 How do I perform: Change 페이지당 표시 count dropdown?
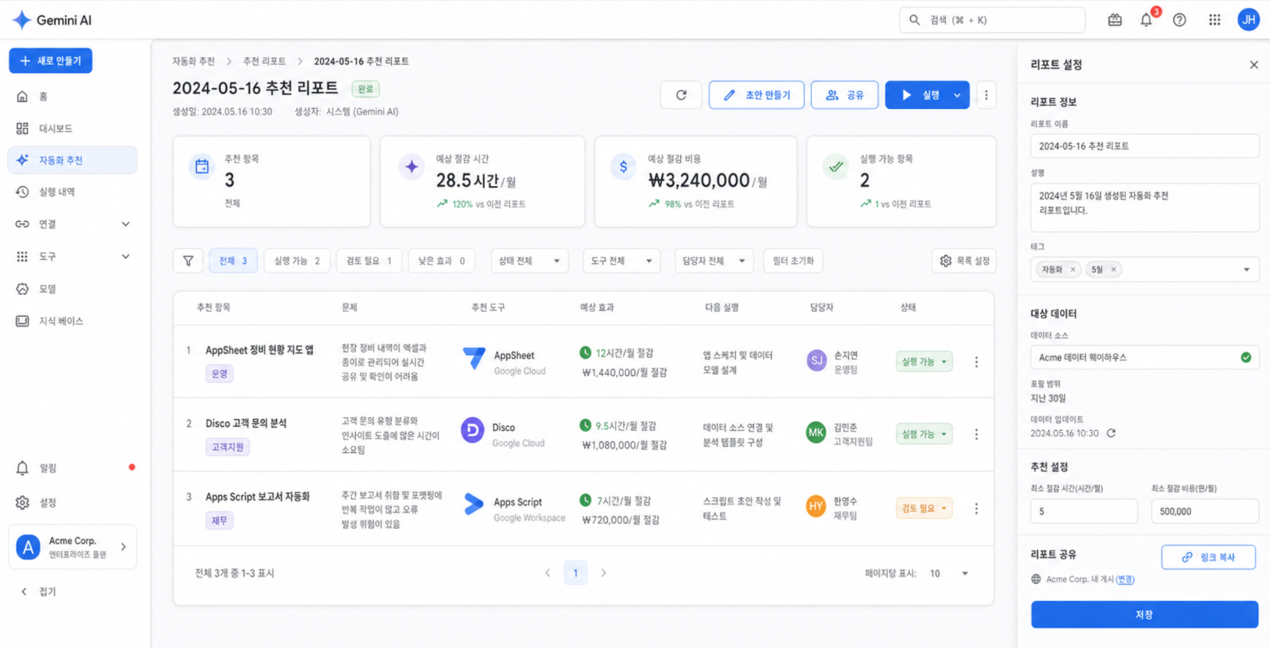point(949,573)
